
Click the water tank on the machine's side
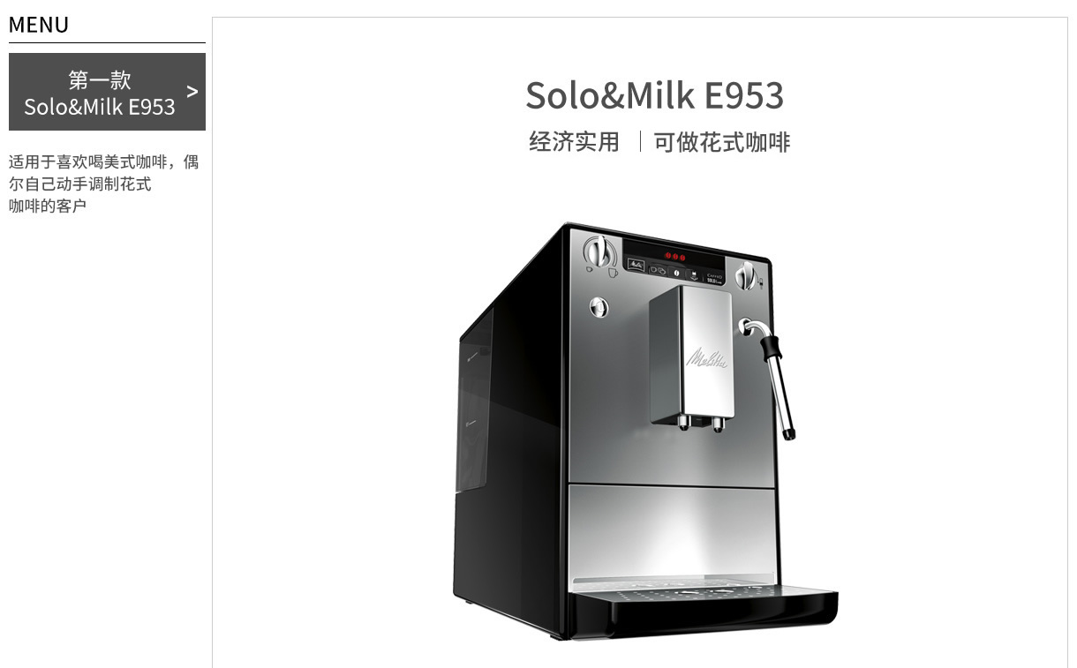tap(474, 406)
